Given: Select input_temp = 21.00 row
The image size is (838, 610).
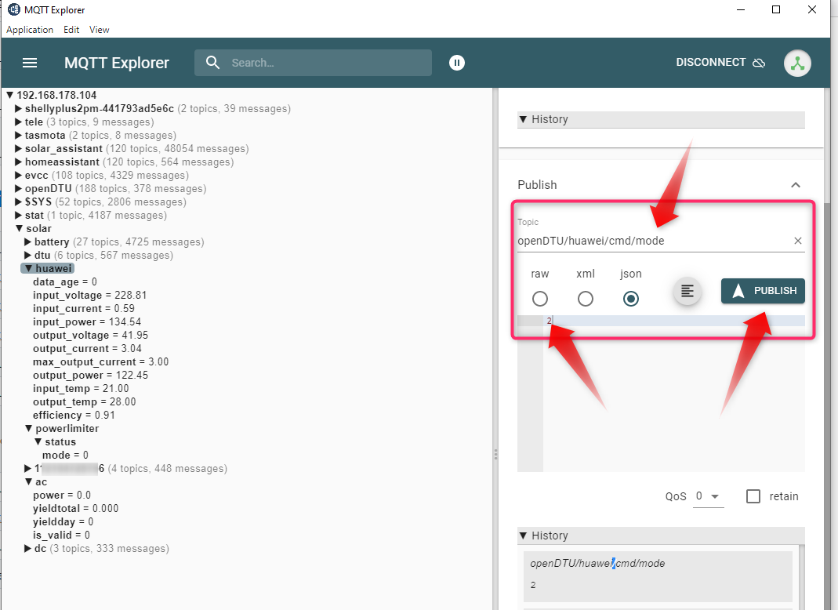Looking at the screenshot, I should click(x=81, y=389).
